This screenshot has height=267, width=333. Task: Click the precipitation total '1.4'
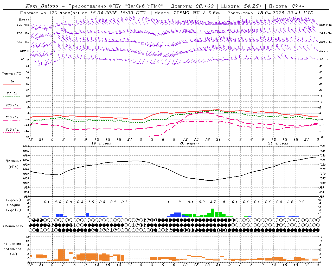[x=58, y=202]
